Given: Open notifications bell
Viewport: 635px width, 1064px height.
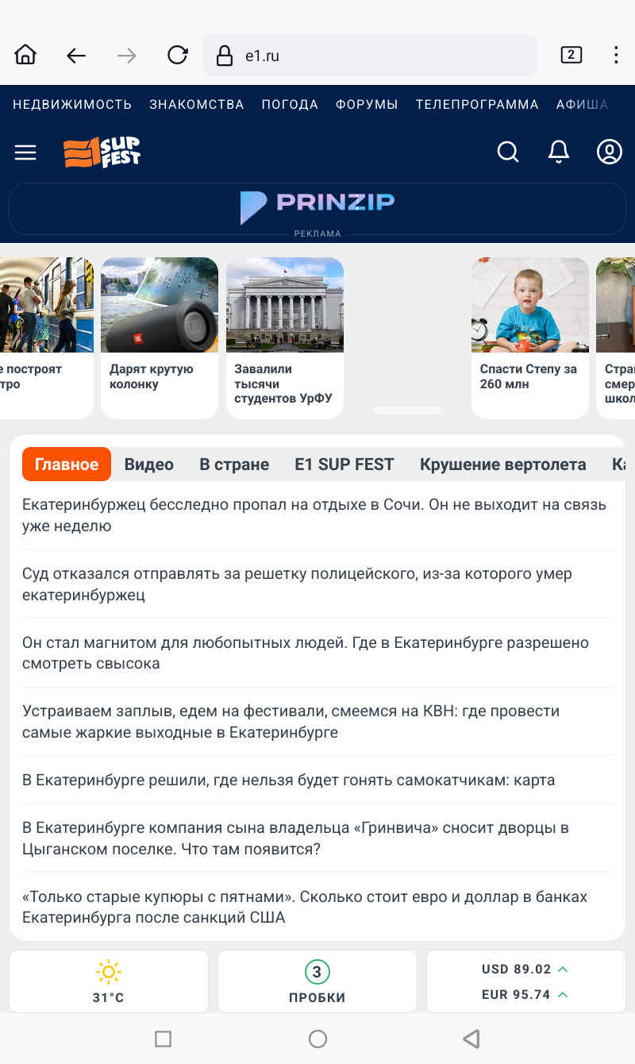Looking at the screenshot, I should [x=559, y=152].
